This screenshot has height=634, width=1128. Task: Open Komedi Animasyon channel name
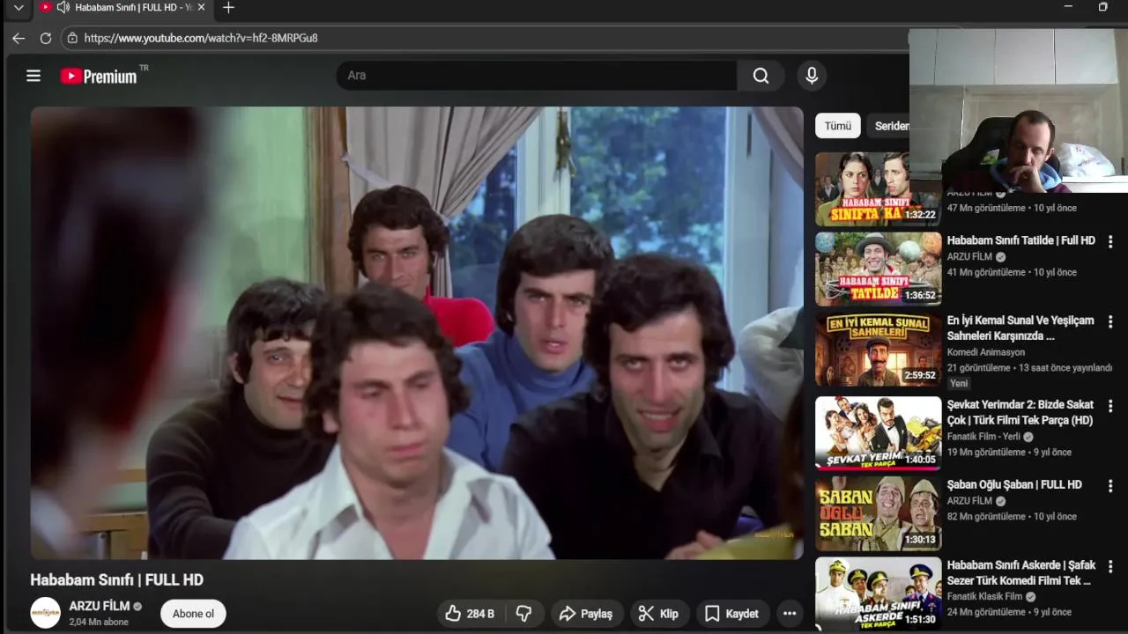(x=986, y=352)
